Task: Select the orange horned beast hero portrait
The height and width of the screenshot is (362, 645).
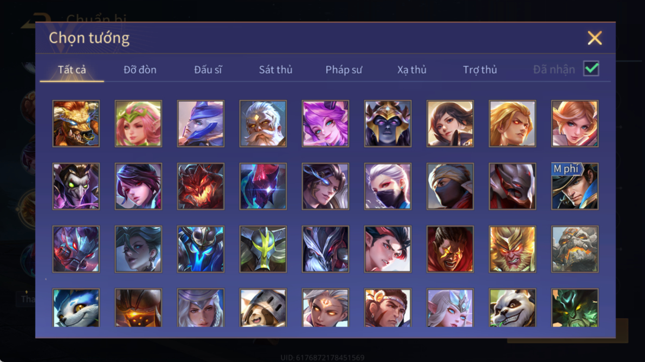Action: tap(76, 123)
